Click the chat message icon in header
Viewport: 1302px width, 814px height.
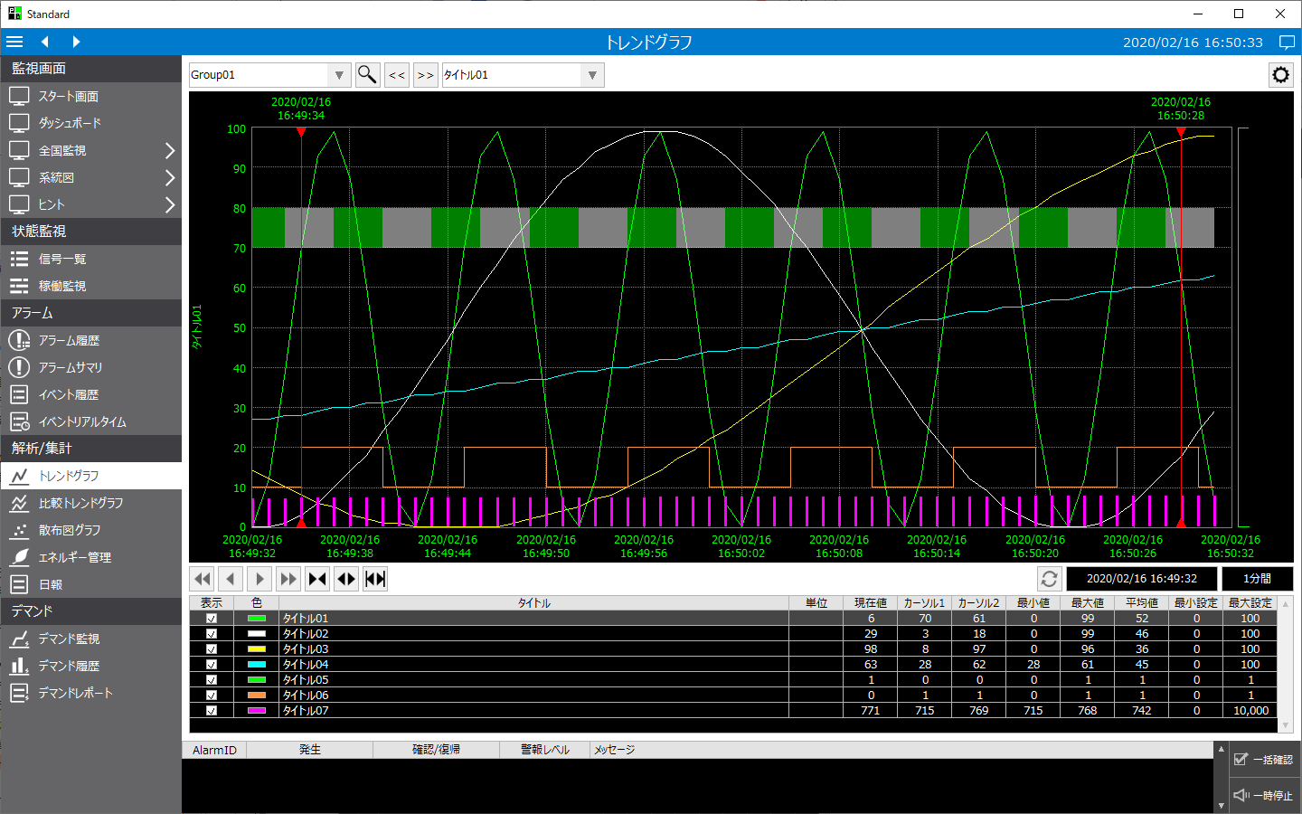click(1287, 43)
